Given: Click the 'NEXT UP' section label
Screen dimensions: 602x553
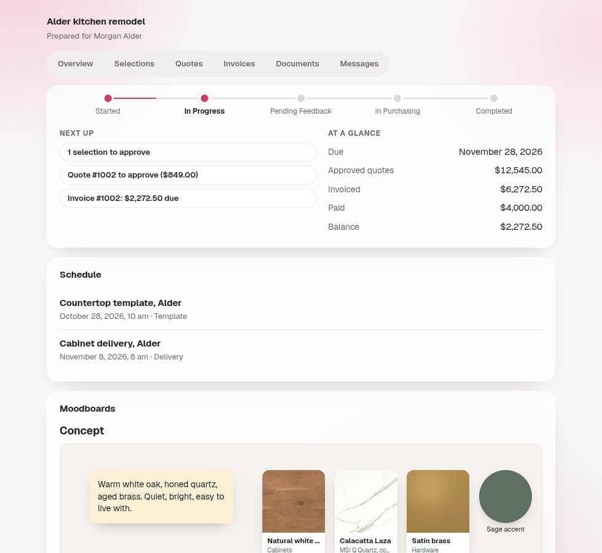Looking at the screenshot, I should tap(77, 133).
